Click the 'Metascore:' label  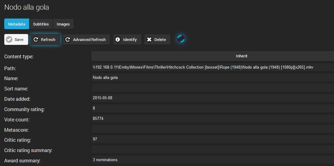pyautogui.click(x=16, y=130)
